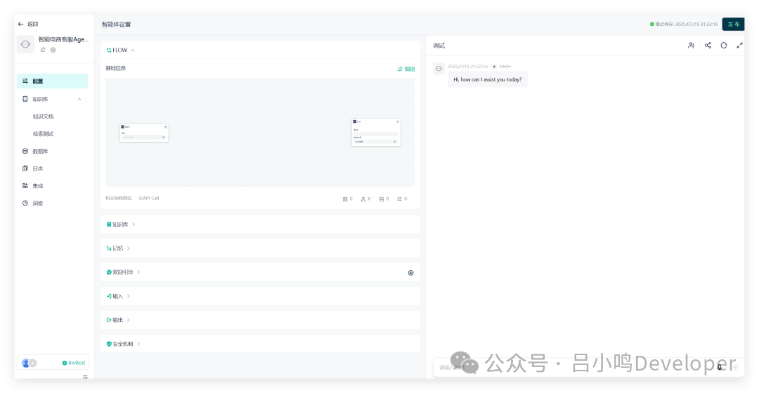
Task: Collapse the 知识库 sidebar submenu chevron
Action: 79,99
